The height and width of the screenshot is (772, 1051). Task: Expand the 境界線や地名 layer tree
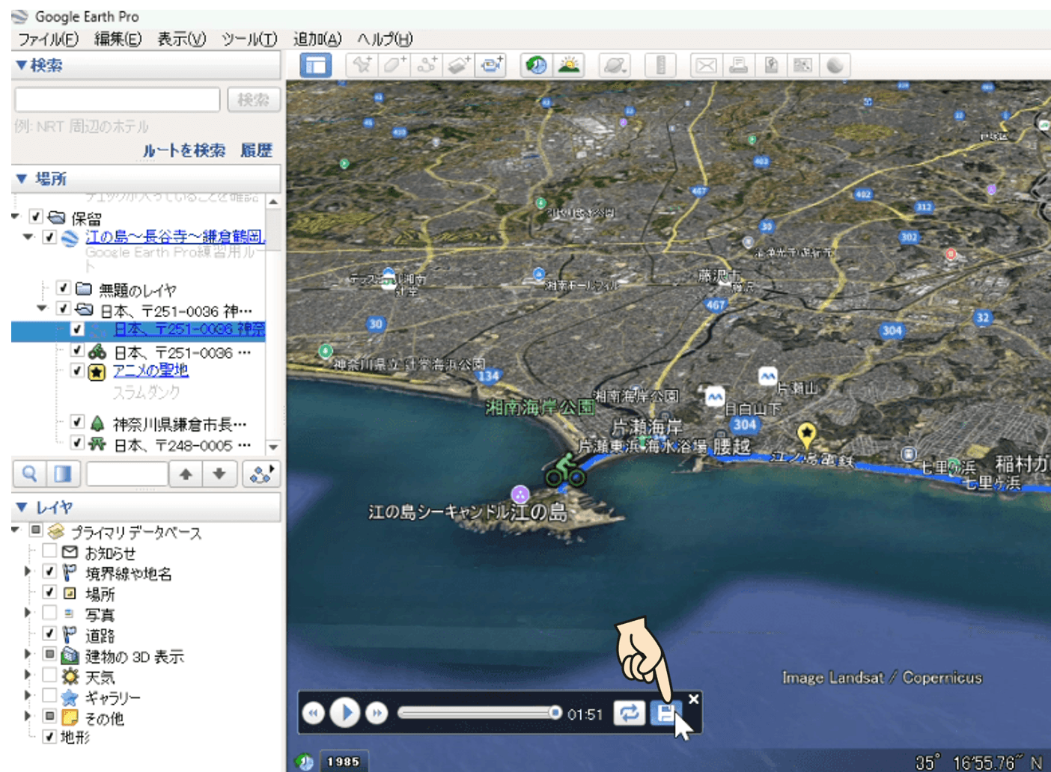tap(28, 572)
